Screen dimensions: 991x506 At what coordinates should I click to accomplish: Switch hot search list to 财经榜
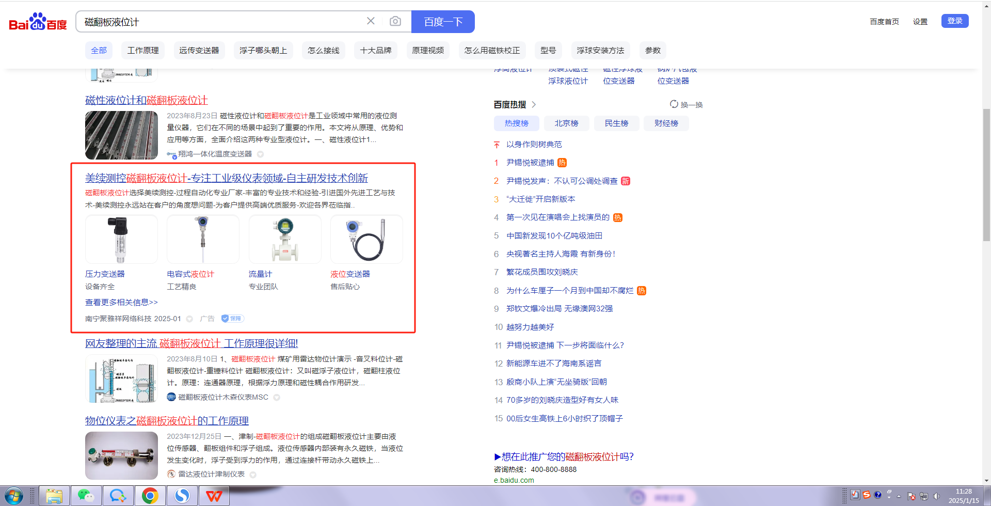tap(666, 123)
